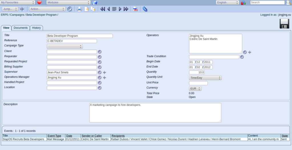Jump to Supervisor with airplane icon
This screenshot has height=150, width=292.
coord(105,72)
